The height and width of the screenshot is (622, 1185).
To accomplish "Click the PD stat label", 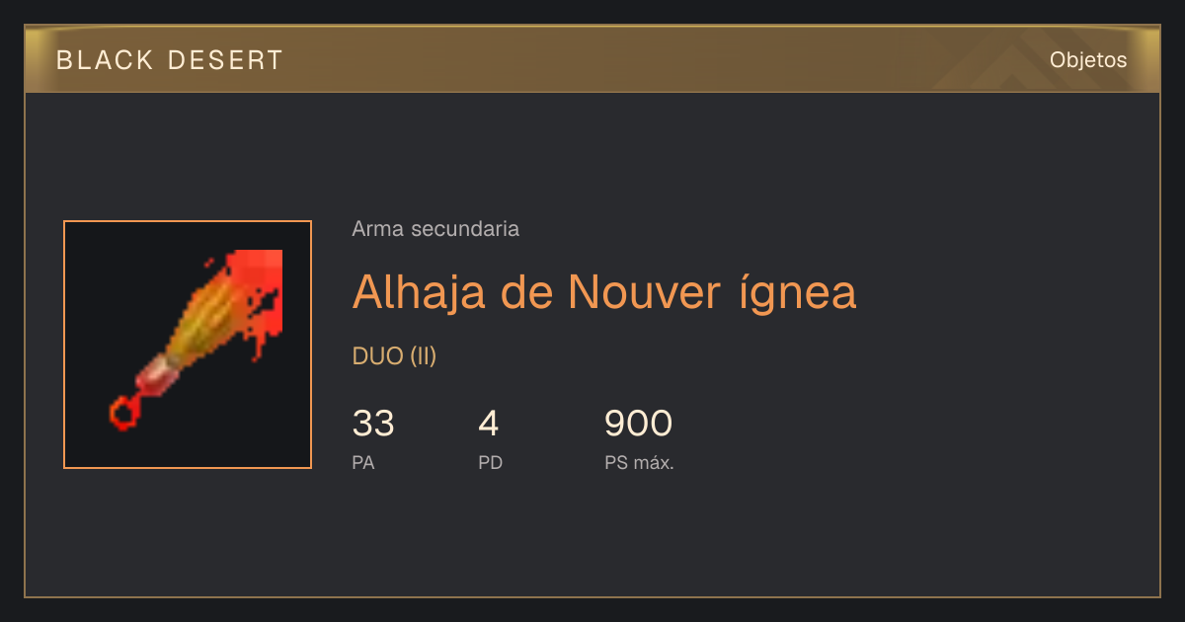I will 490,462.
